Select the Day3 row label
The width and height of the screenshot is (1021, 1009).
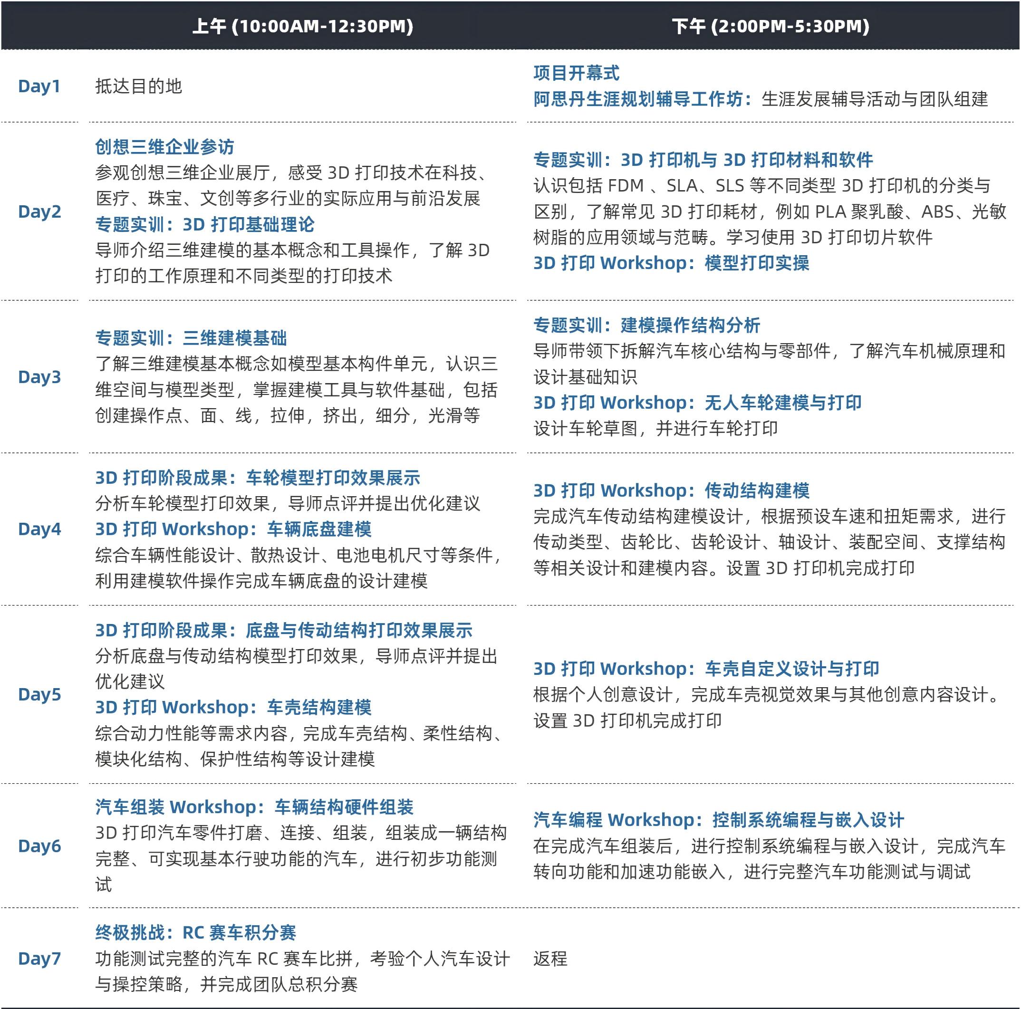(39, 377)
